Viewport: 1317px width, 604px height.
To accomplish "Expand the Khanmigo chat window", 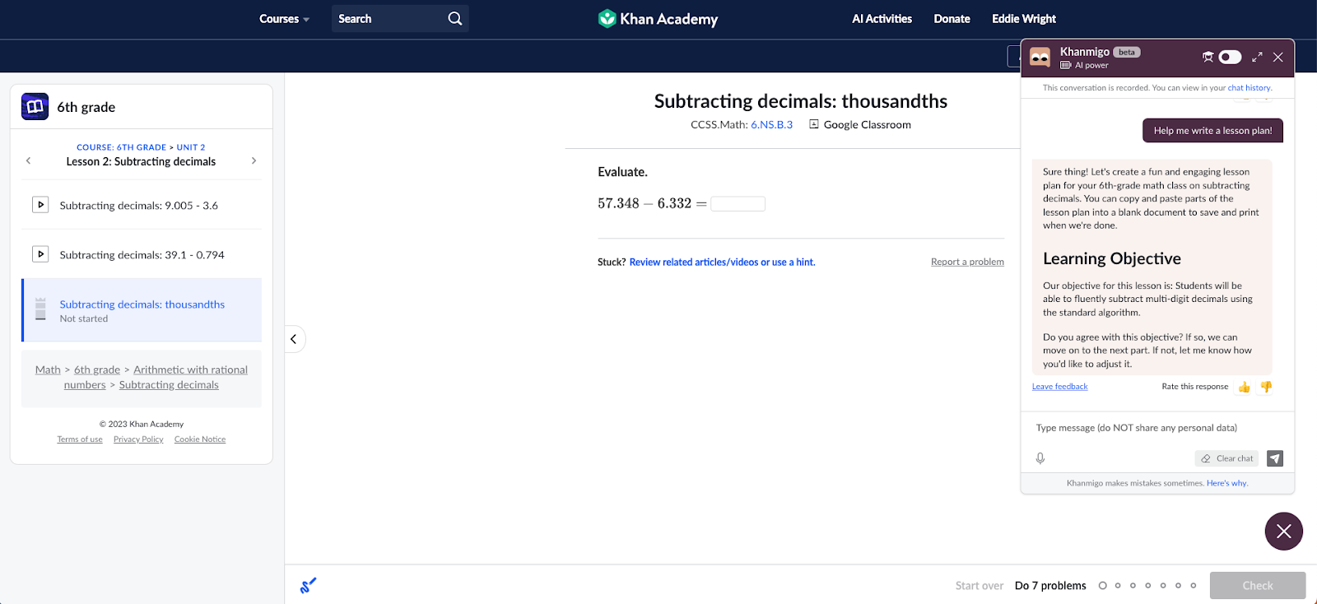I will coord(1257,57).
